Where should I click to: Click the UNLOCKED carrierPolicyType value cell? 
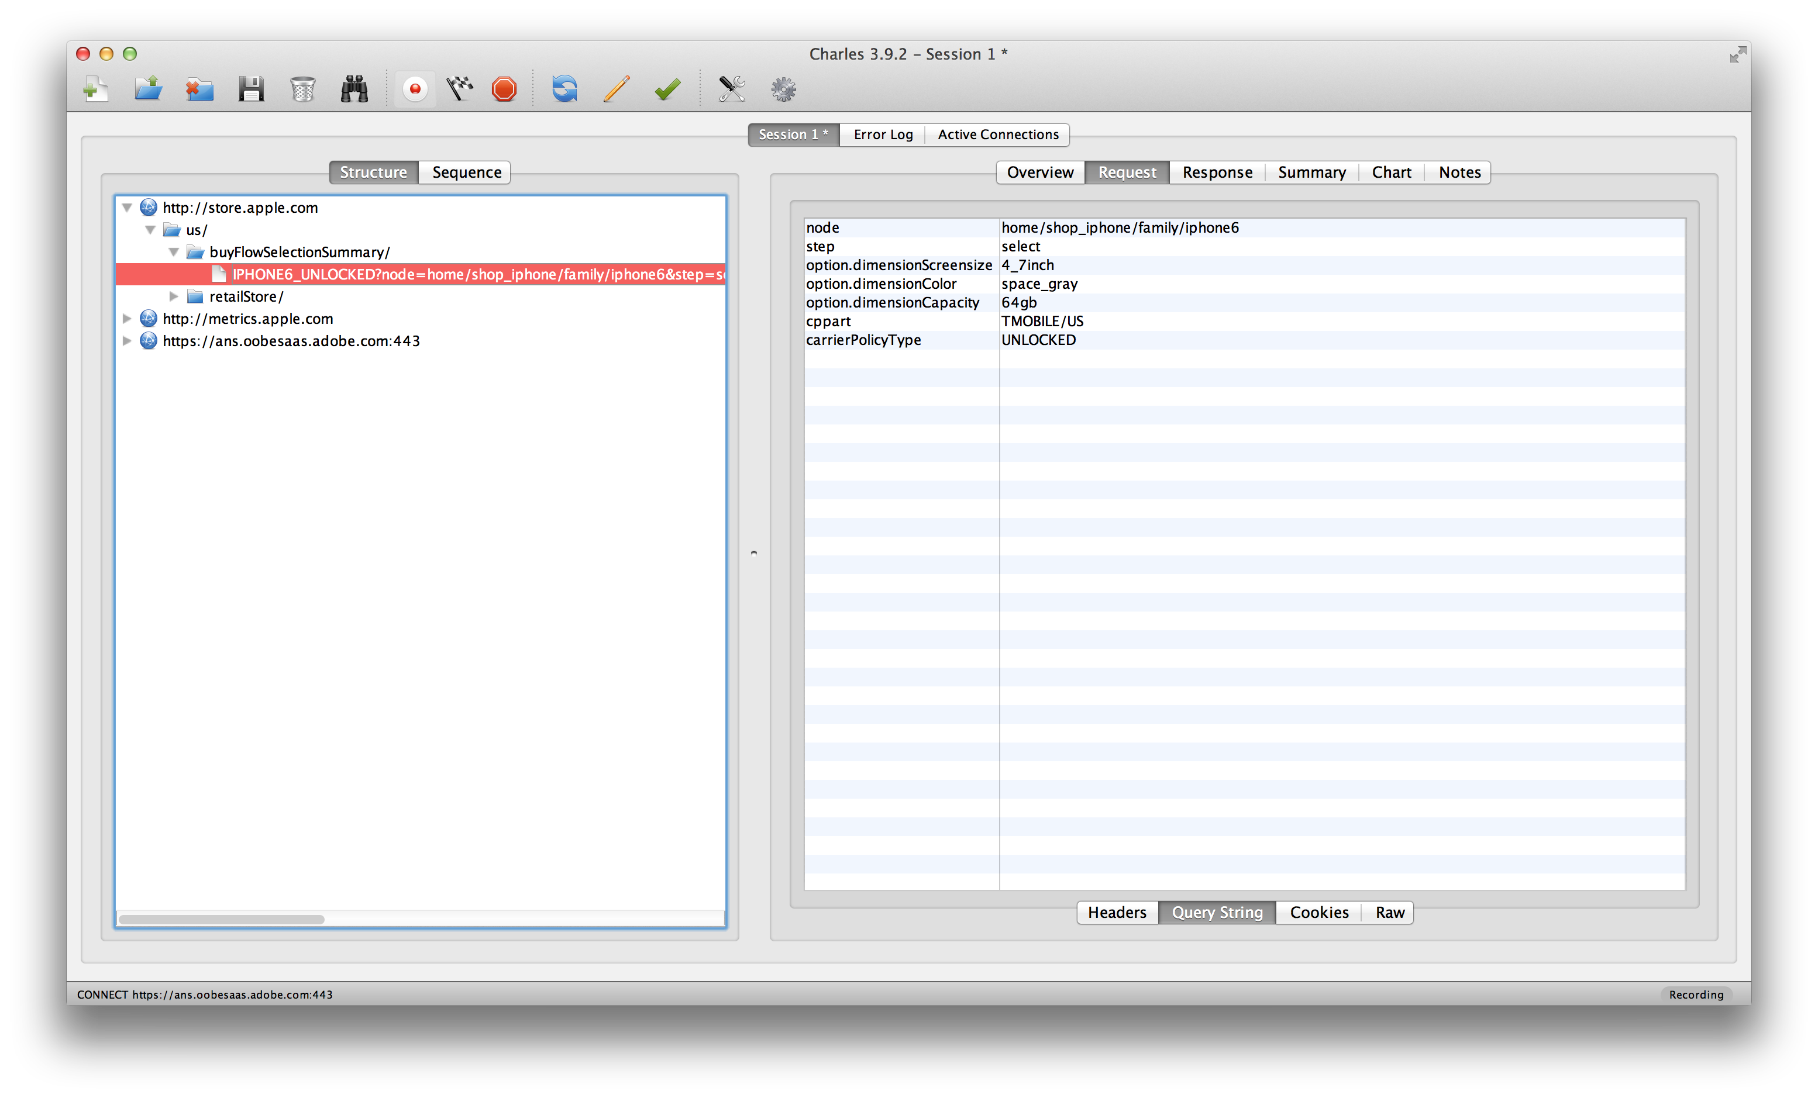[x=1342, y=340]
